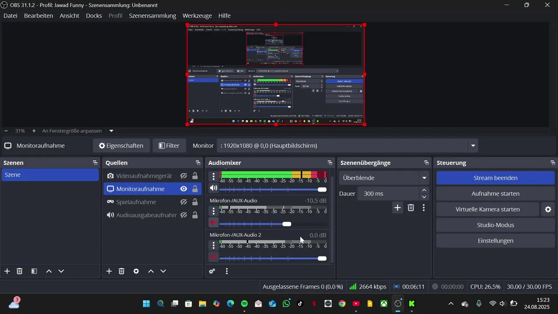Open preview scaling dropdown arrow

111,131
